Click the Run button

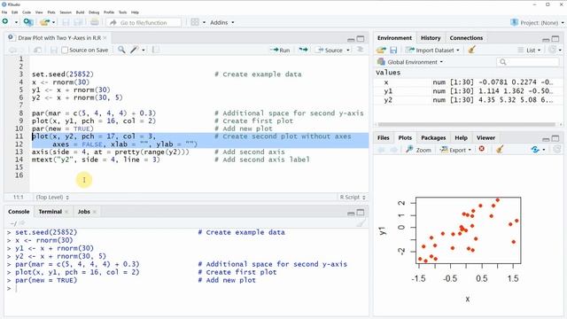[280, 50]
